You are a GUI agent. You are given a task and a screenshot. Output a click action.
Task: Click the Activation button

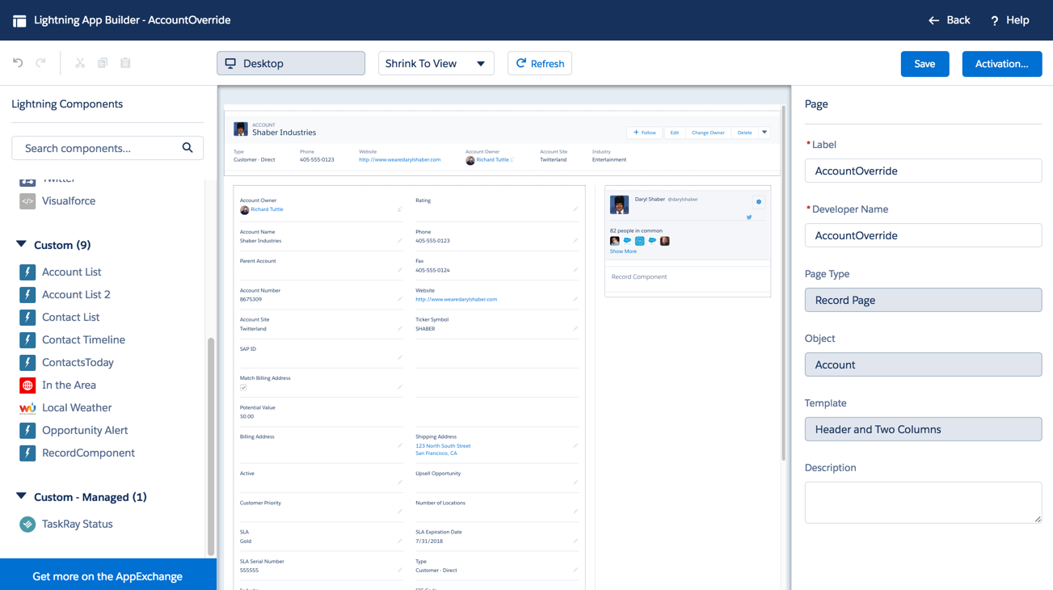click(1002, 64)
